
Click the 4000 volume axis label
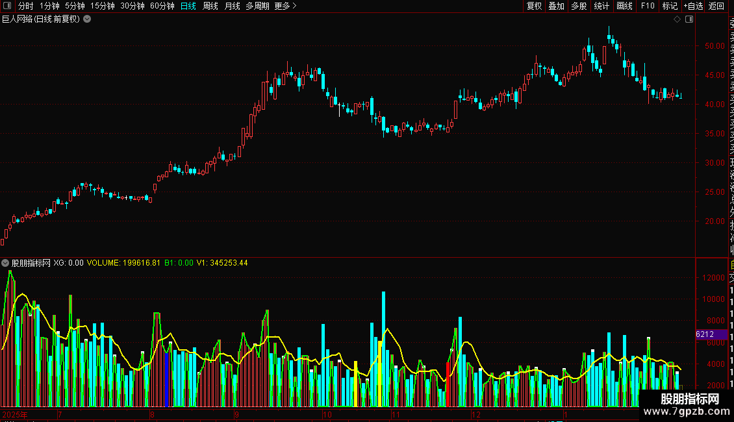coord(716,364)
